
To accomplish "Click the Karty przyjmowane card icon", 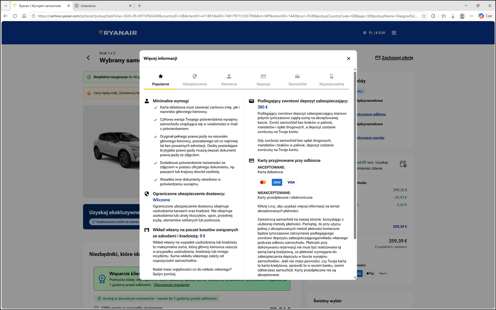I will coord(251,161).
